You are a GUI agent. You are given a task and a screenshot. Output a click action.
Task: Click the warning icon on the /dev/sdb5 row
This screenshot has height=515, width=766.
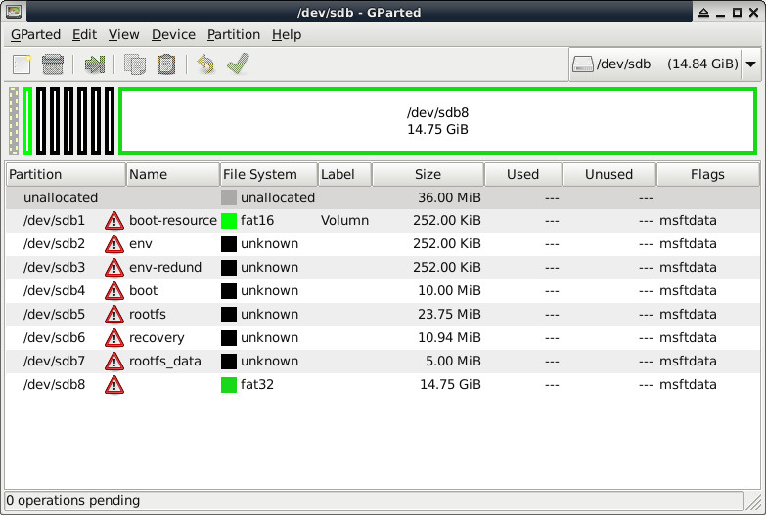pos(114,315)
